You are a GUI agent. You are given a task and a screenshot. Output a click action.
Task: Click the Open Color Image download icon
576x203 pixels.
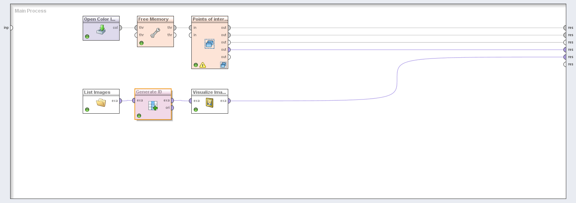pos(101,30)
